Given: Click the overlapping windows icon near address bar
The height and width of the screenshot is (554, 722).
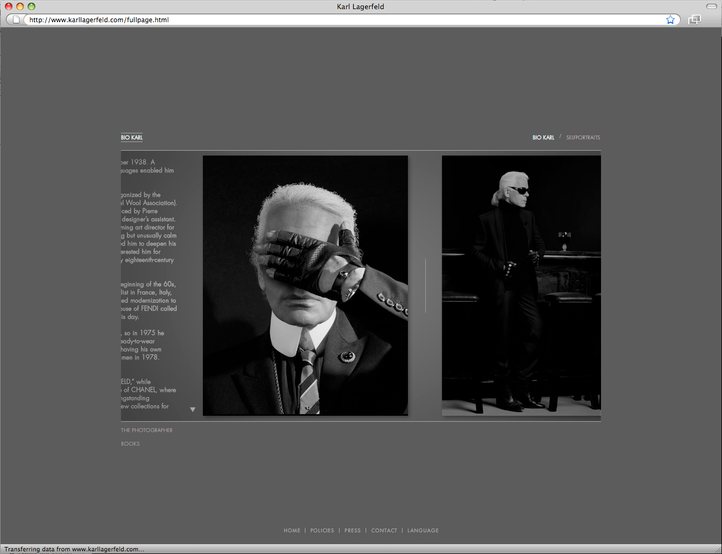Looking at the screenshot, I should tap(694, 20).
